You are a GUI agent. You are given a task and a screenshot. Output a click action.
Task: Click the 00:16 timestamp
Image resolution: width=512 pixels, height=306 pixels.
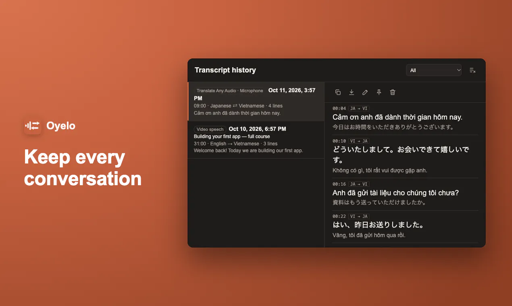click(x=339, y=184)
